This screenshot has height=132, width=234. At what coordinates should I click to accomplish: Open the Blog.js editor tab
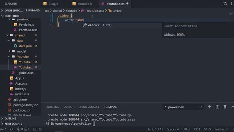pos(53,4)
